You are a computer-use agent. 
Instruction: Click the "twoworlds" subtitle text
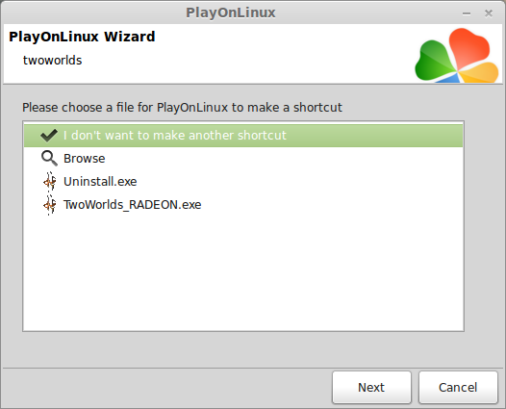(x=52, y=61)
